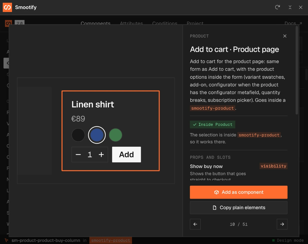Click the checkmark icon in Inside Product badge
Viewport: 308px width, 244px height.
point(194,124)
